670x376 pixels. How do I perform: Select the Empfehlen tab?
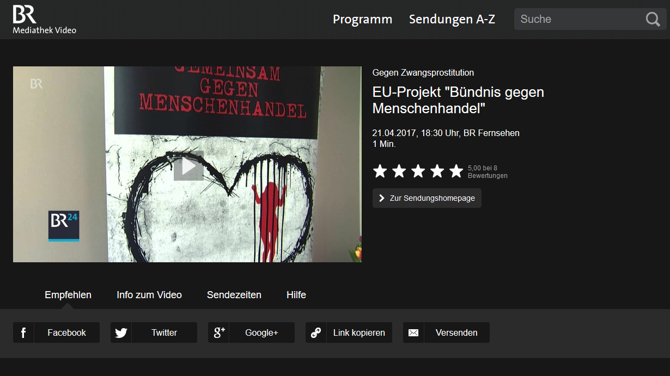(x=68, y=295)
